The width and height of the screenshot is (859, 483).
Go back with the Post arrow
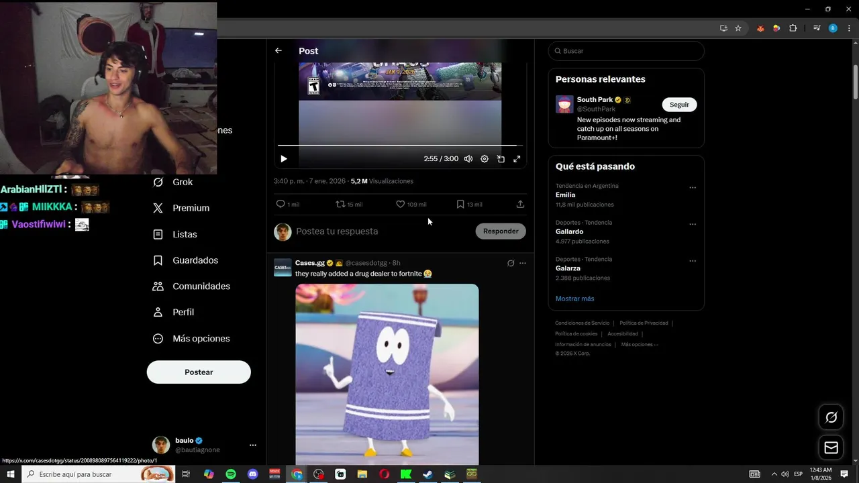pos(279,51)
